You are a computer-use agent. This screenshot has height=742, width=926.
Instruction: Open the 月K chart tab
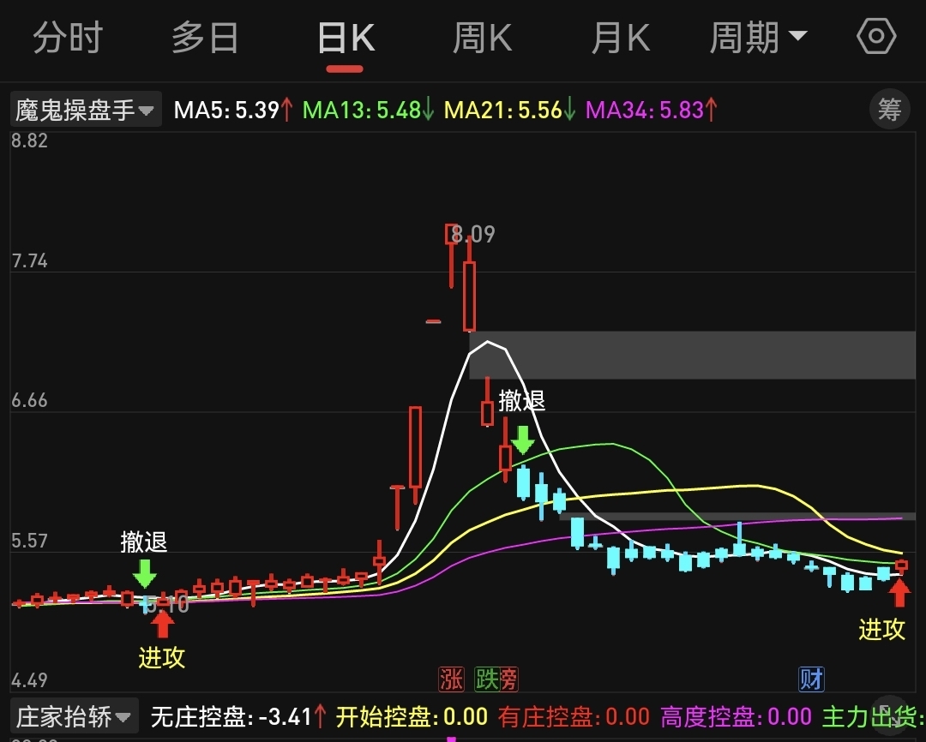pyautogui.click(x=620, y=39)
